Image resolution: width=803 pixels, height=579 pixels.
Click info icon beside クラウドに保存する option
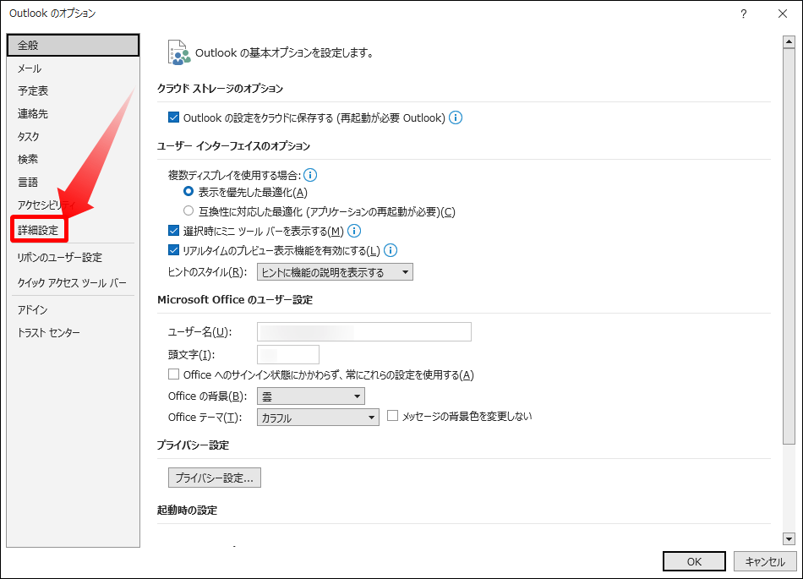coord(456,117)
